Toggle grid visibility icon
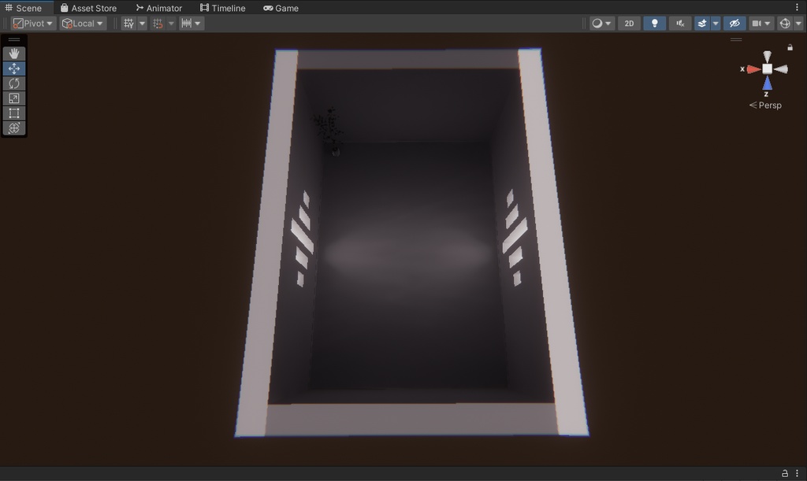Image resolution: width=807 pixels, height=481 pixels. click(128, 23)
